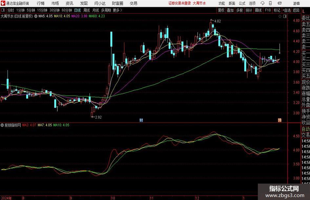Switch to 5分钟 period
This screenshot has width=310, height=200.
(31, 10)
